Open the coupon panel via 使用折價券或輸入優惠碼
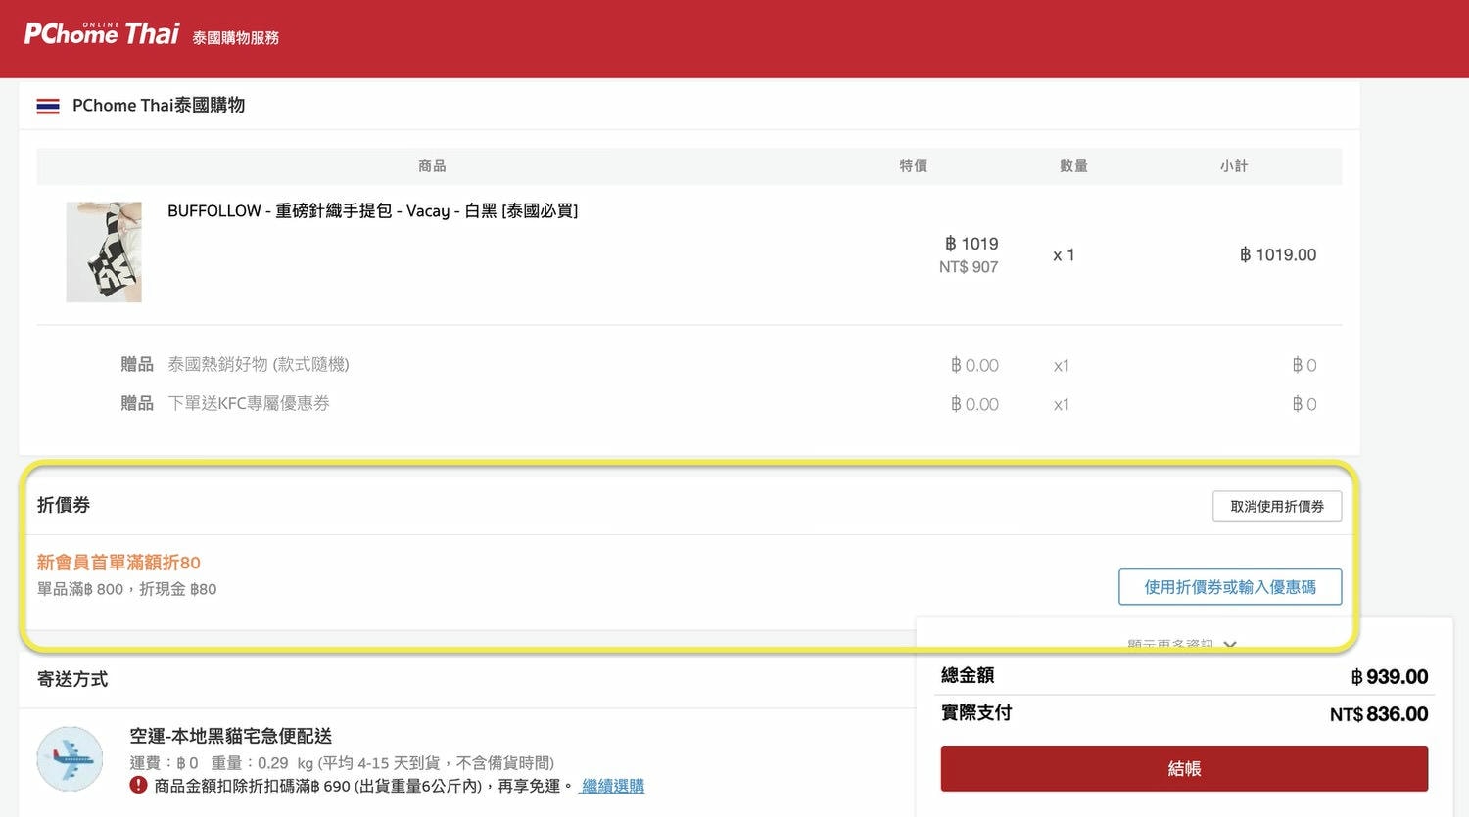 (x=1230, y=587)
